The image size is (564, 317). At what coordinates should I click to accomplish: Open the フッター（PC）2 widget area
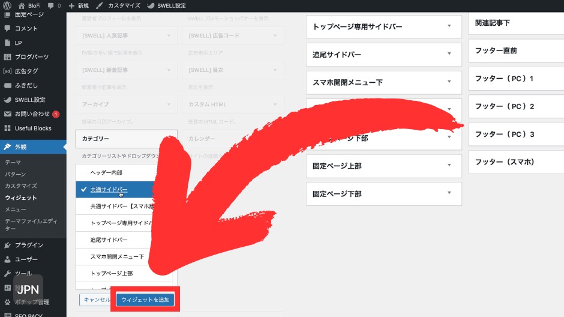pos(516,106)
